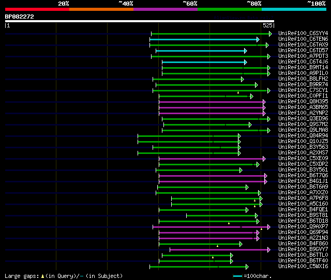The width and height of the screenshot is (331, 280).
Task: Click the green alignment bar for C6SYY4
Action: [212, 34]
